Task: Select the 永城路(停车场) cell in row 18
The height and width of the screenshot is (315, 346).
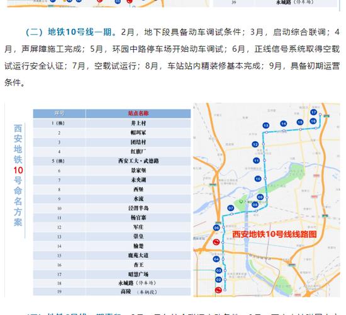Action: [138, 283]
